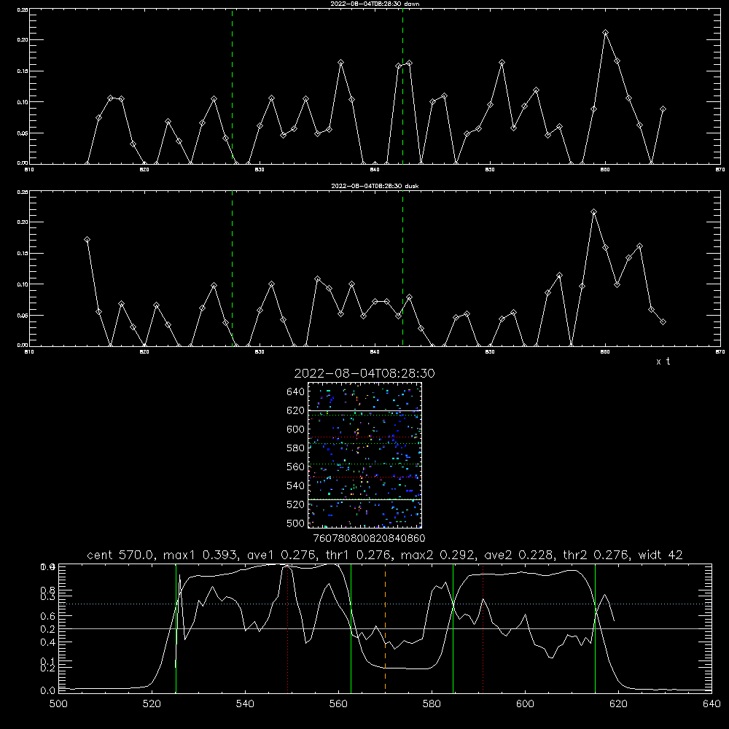729x729 pixels.
Task: Click the green vertical line near 563 in bottom plot
Action: tap(351, 628)
